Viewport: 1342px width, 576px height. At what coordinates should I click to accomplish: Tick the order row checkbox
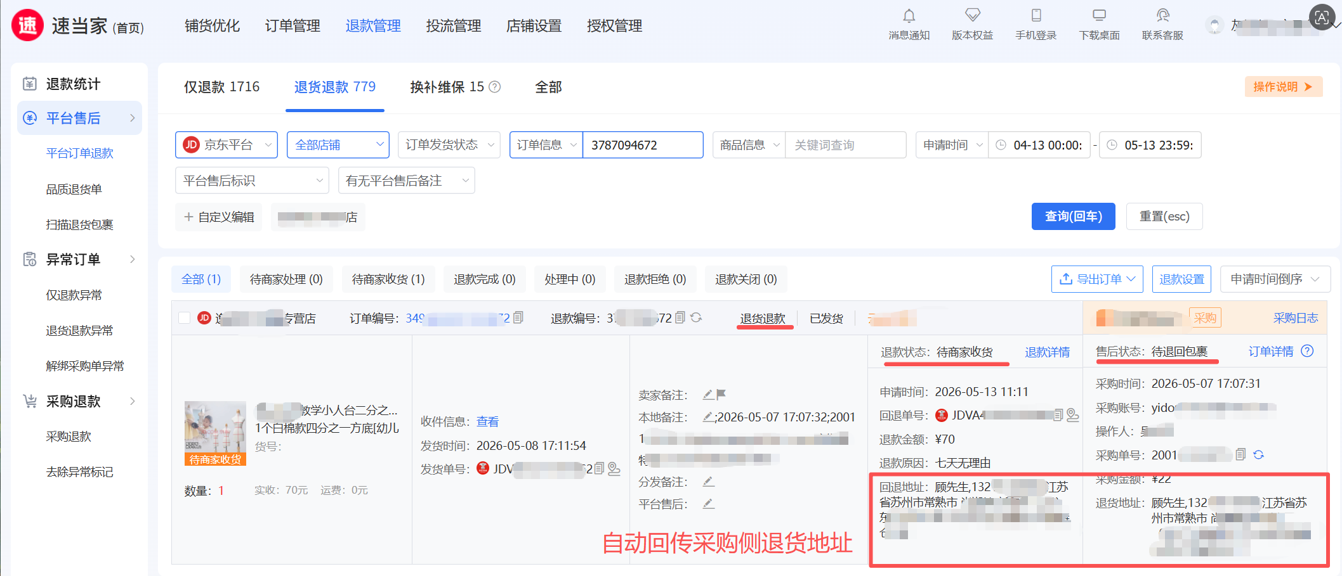[x=185, y=317]
